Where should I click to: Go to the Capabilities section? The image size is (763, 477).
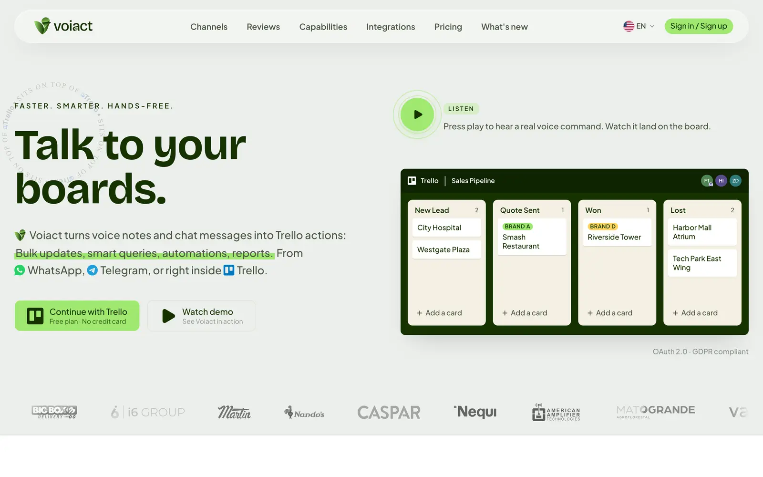[x=323, y=27]
